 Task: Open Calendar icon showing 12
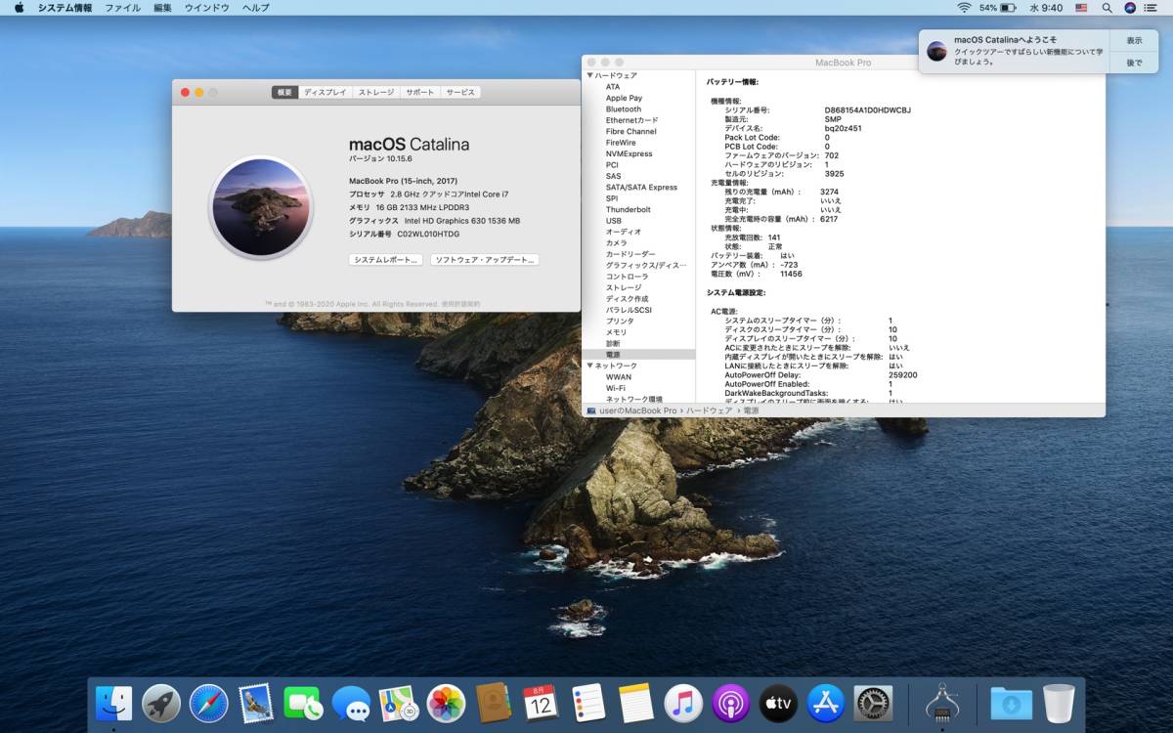541,703
